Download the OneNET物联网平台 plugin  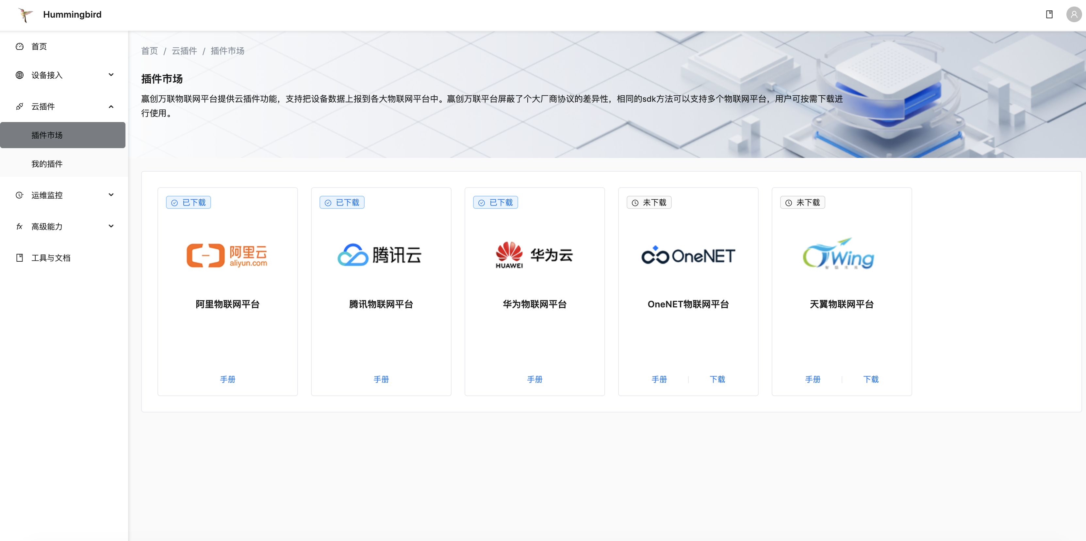717,379
